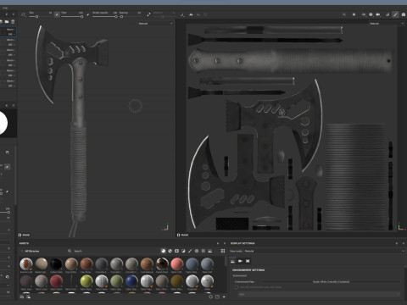Close the Display Settings panel
The height and width of the screenshot is (305, 407).
pyautogui.click(x=404, y=243)
